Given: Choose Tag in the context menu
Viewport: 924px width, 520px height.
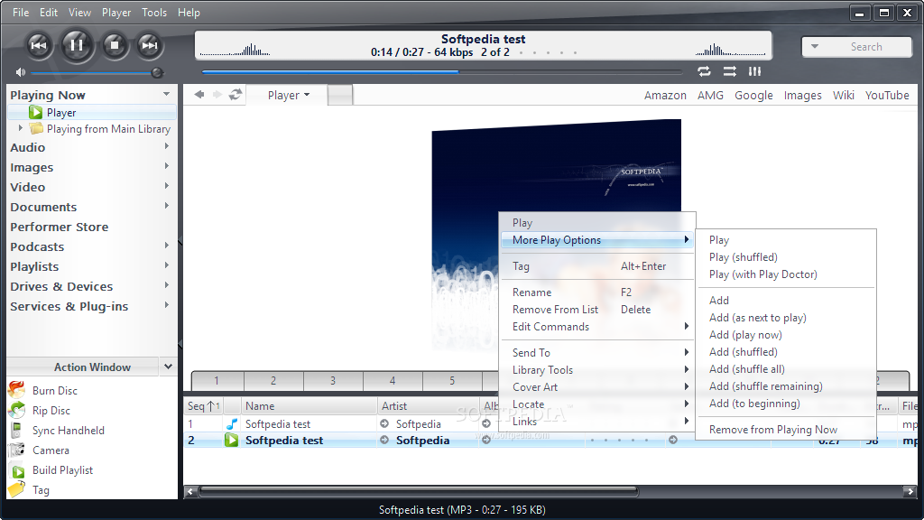Looking at the screenshot, I should coord(597,266).
